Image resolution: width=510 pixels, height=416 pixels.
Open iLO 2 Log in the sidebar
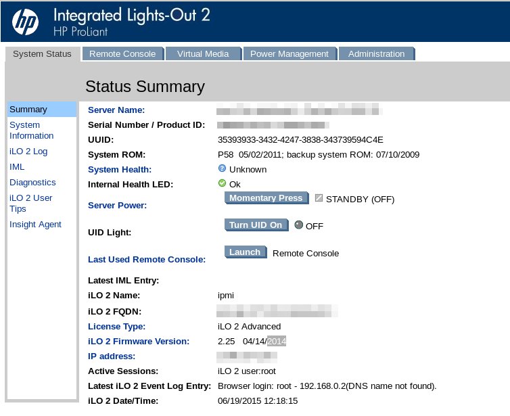tap(28, 152)
